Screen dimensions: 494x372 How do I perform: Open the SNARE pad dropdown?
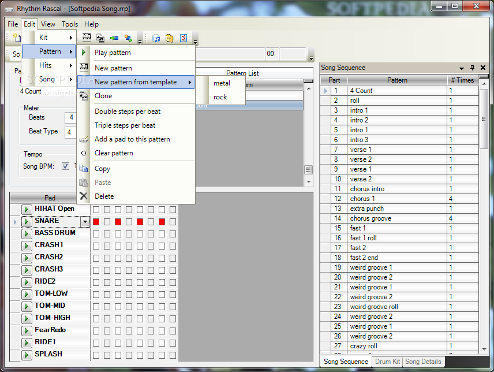tap(85, 222)
